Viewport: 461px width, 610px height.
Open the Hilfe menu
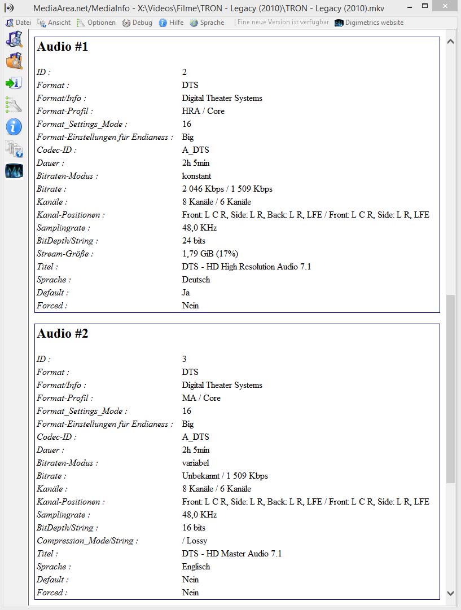pyautogui.click(x=172, y=23)
